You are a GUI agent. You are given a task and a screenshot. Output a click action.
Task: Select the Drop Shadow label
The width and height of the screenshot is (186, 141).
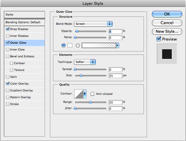coord(19,29)
